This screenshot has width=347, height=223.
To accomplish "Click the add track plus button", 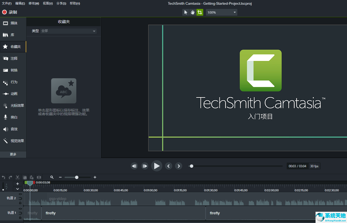I will (x=18, y=184).
